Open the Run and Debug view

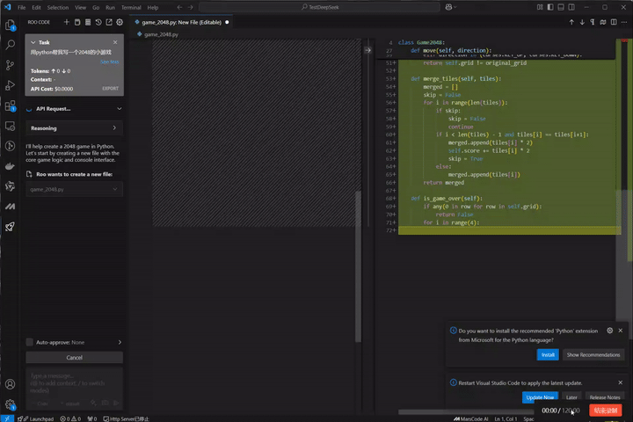(x=11, y=85)
